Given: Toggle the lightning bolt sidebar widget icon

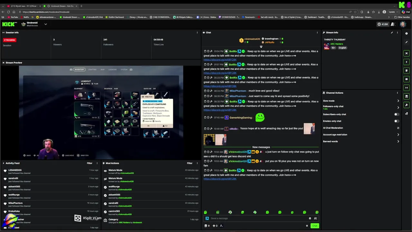Looking at the screenshot, I should [407, 62].
